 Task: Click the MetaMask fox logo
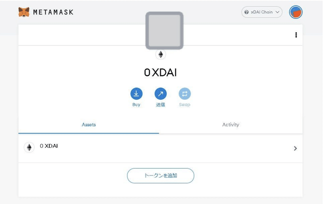(24, 12)
